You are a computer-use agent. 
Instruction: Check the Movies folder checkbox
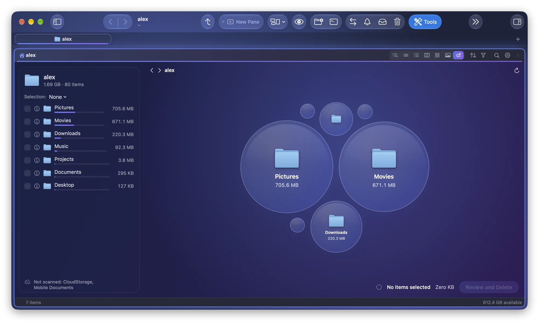pos(27,121)
